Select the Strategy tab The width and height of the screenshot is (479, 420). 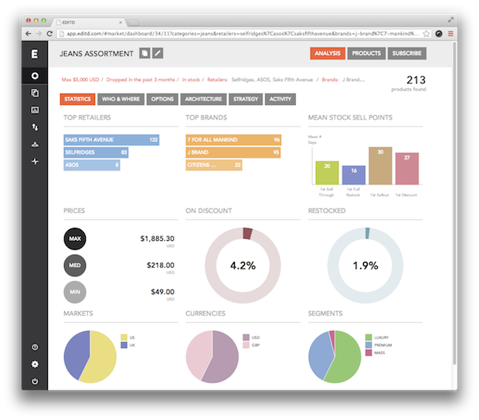(245, 100)
